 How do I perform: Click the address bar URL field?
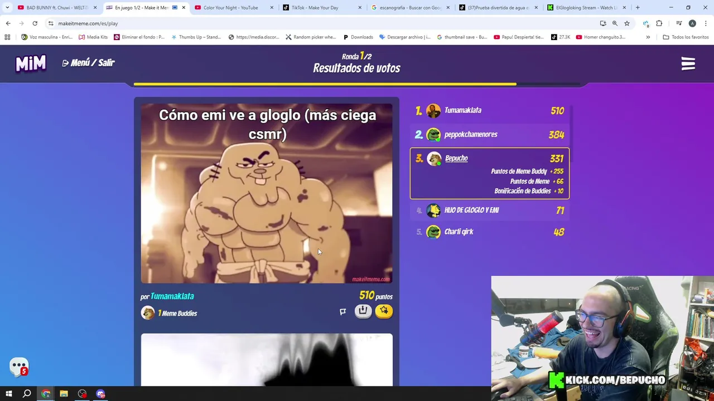pos(324,23)
